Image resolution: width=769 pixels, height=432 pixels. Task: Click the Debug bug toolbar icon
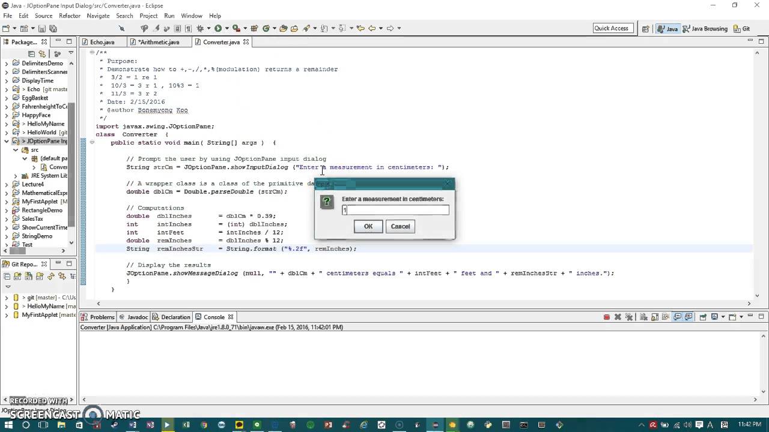point(200,28)
